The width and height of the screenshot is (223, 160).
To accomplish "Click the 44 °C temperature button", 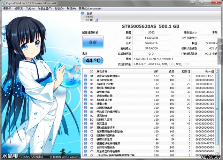I will [93, 60].
